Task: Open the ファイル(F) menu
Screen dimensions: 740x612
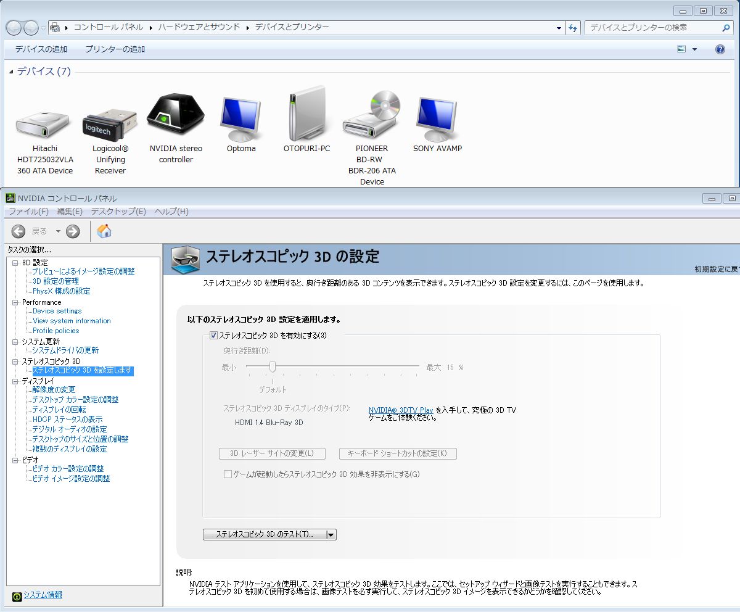Action: click(28, 212)
